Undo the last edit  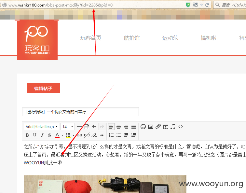(94, 127)
